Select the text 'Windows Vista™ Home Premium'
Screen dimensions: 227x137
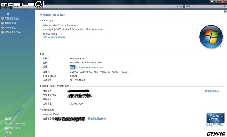click(59, 25)
